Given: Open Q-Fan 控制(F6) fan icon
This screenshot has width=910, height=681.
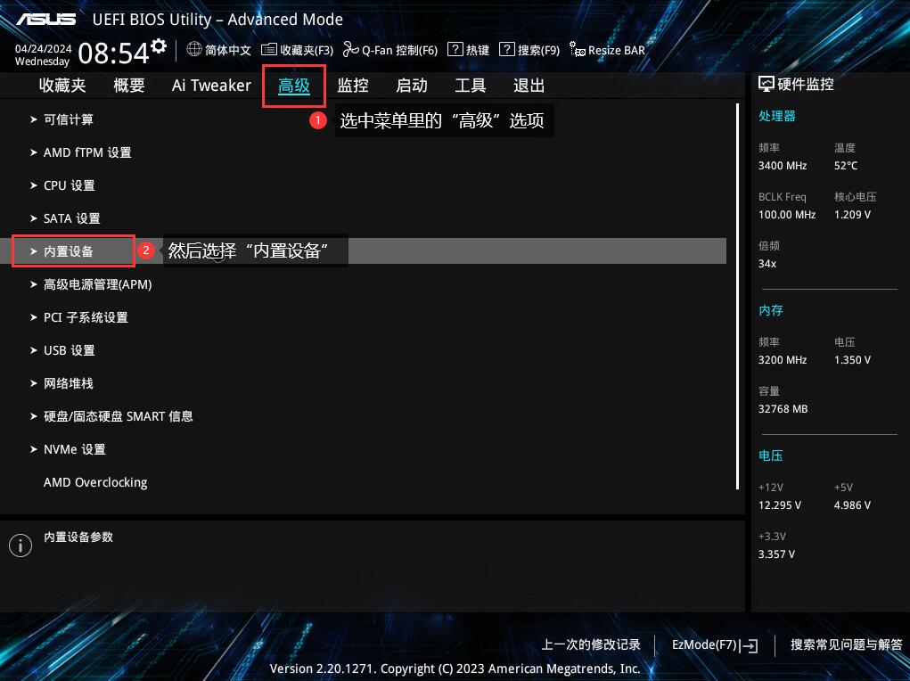Looking at the screenshot, I should point(350,50).
